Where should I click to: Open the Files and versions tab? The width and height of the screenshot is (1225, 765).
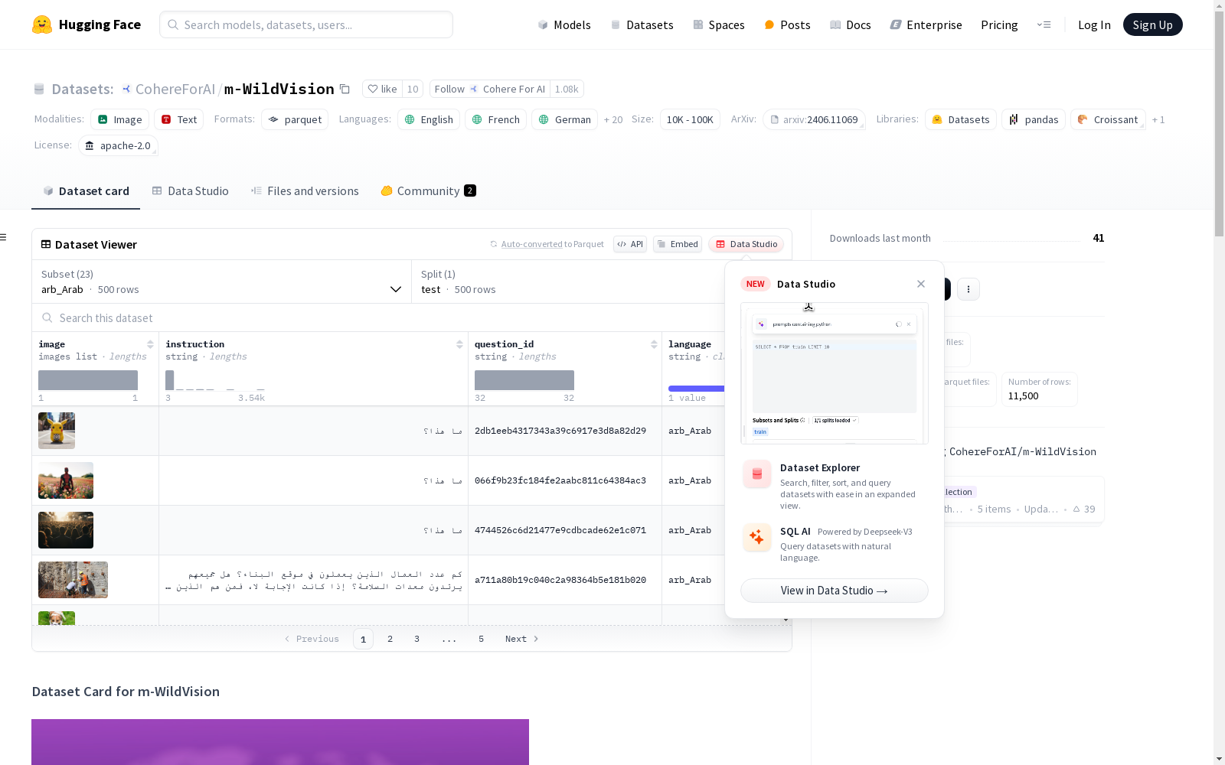click(305, 191)
